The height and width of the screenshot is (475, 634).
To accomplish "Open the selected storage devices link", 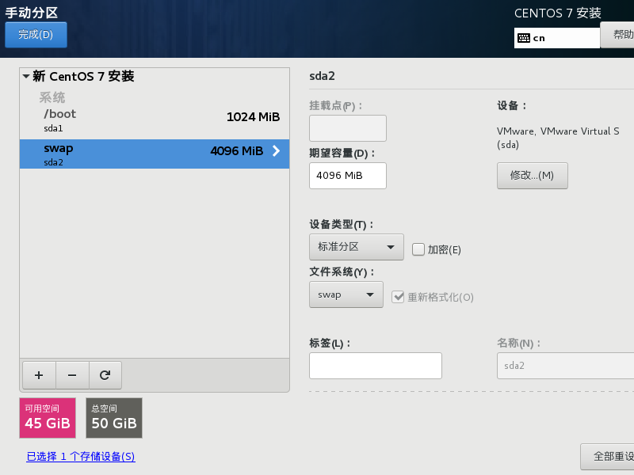I will tap(80, 456).
